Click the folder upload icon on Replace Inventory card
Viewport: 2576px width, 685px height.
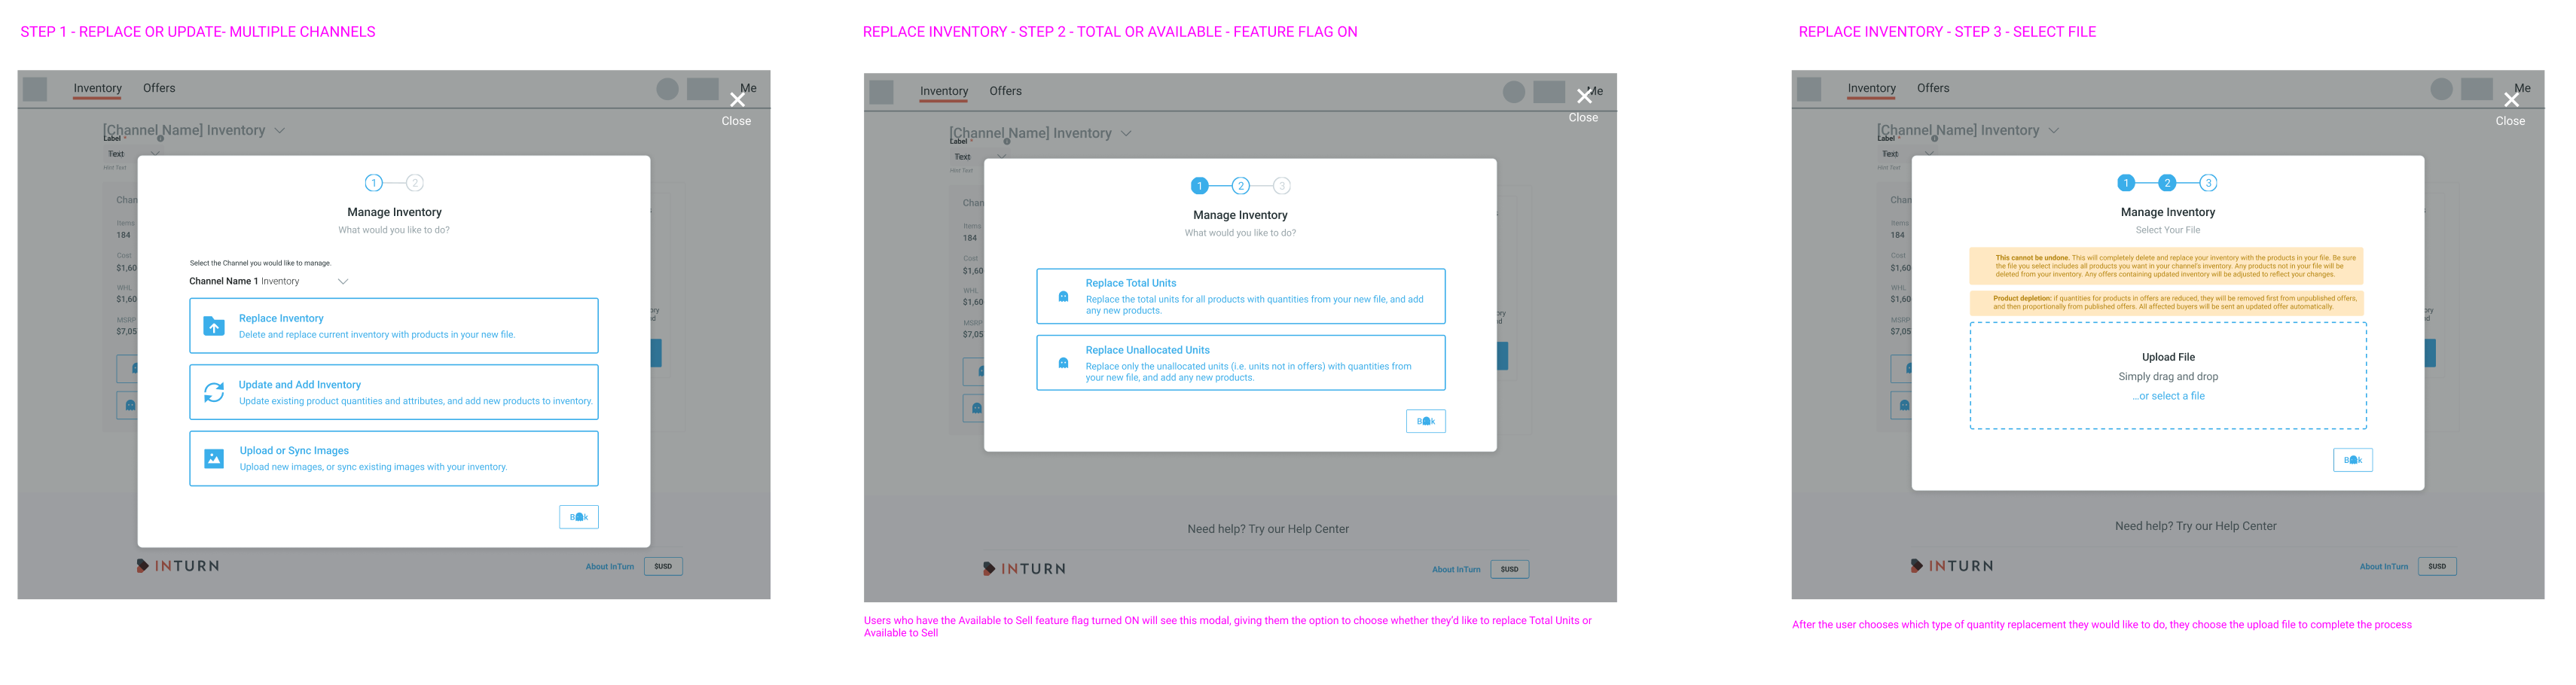point(214,326)
